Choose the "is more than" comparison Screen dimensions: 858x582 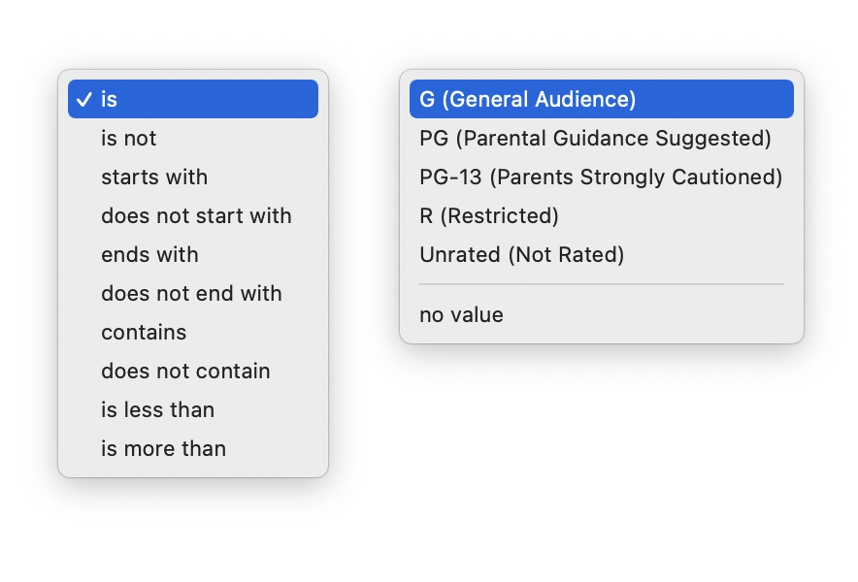coord(163,448)
